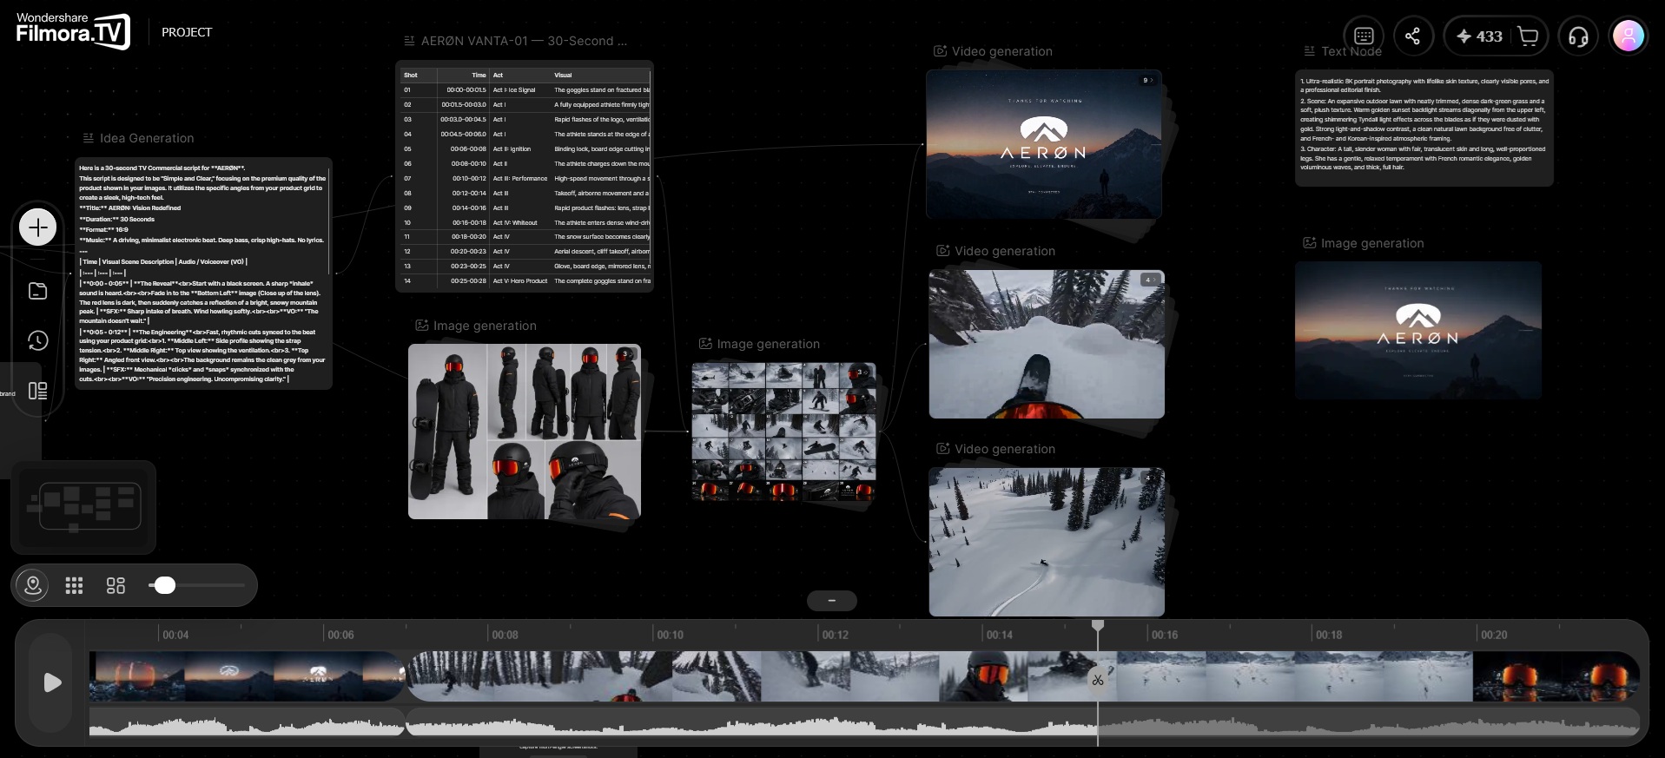The width and height of the screenshot is (1665, 758).
Task: Click the Idea Generation script text card
Action: tap(203, 274)
